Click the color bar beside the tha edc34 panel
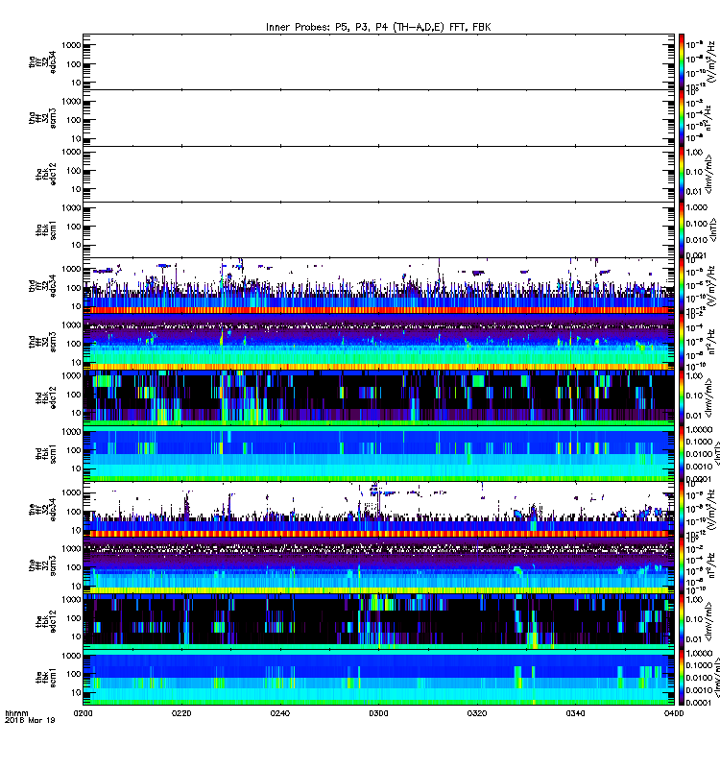This screenshot has width=720, height=768. tap(682, 61)
